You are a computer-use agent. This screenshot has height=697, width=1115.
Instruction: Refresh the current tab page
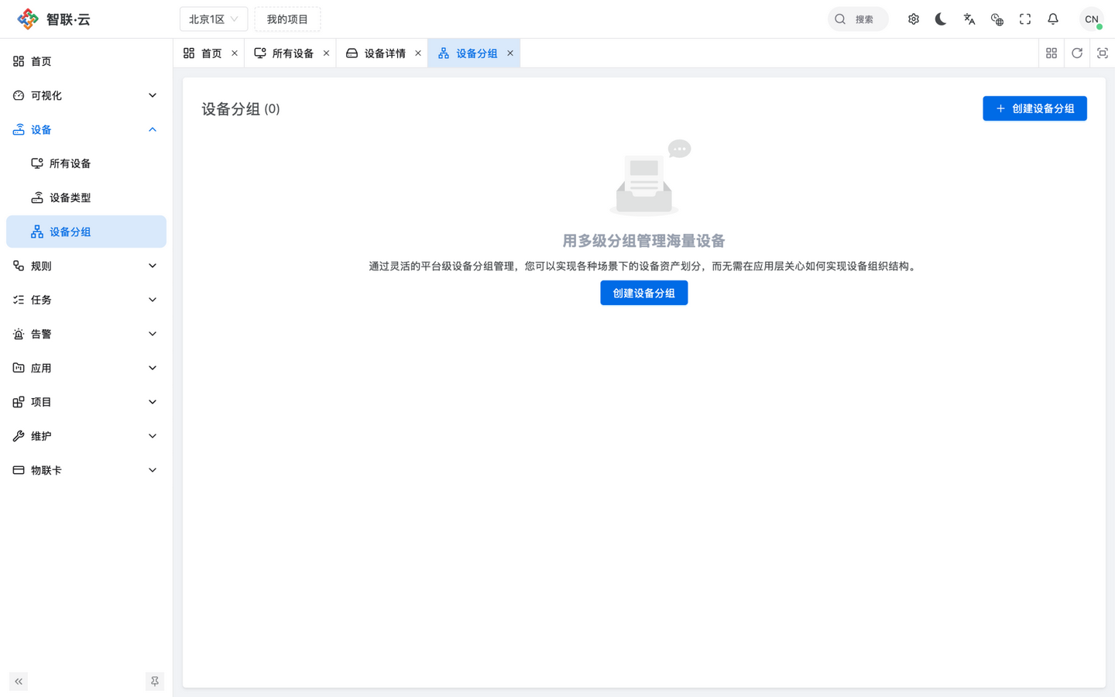[x=1077, y=53]
